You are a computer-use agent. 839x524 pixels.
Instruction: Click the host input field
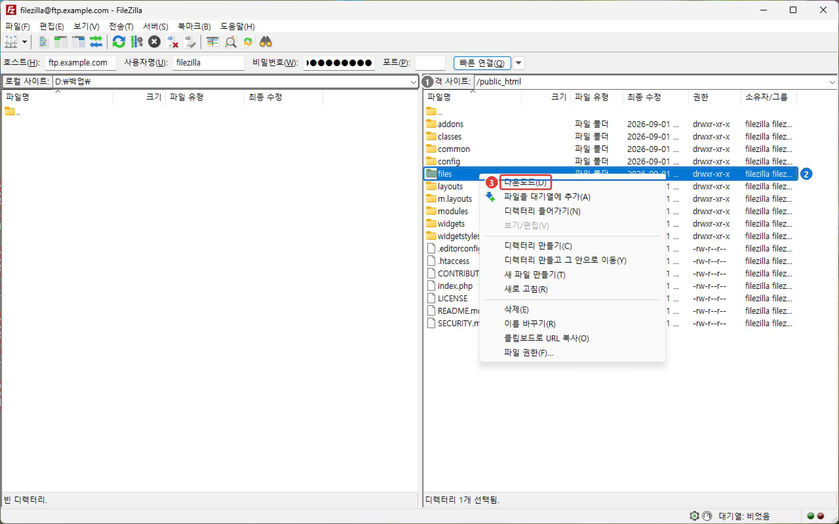coord(80,63)
